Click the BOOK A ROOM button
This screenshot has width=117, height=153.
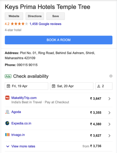pos(59,40)
